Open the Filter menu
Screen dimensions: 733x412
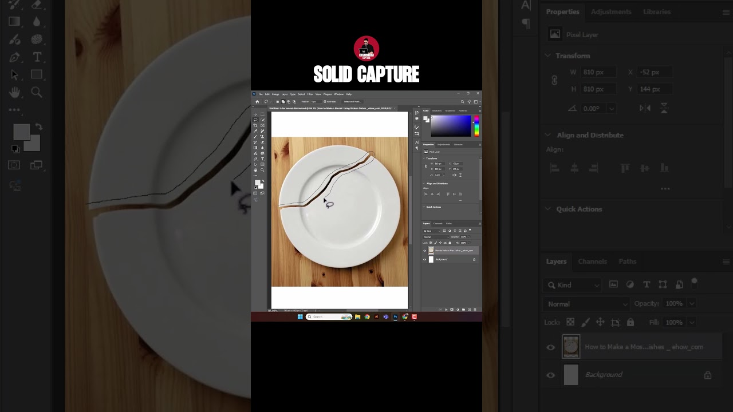[x=310, y=94]
